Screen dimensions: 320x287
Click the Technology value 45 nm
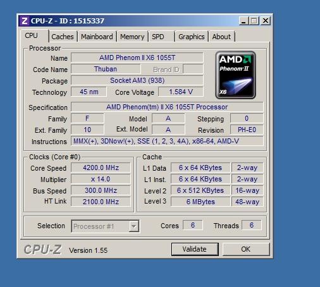[89, 92]
